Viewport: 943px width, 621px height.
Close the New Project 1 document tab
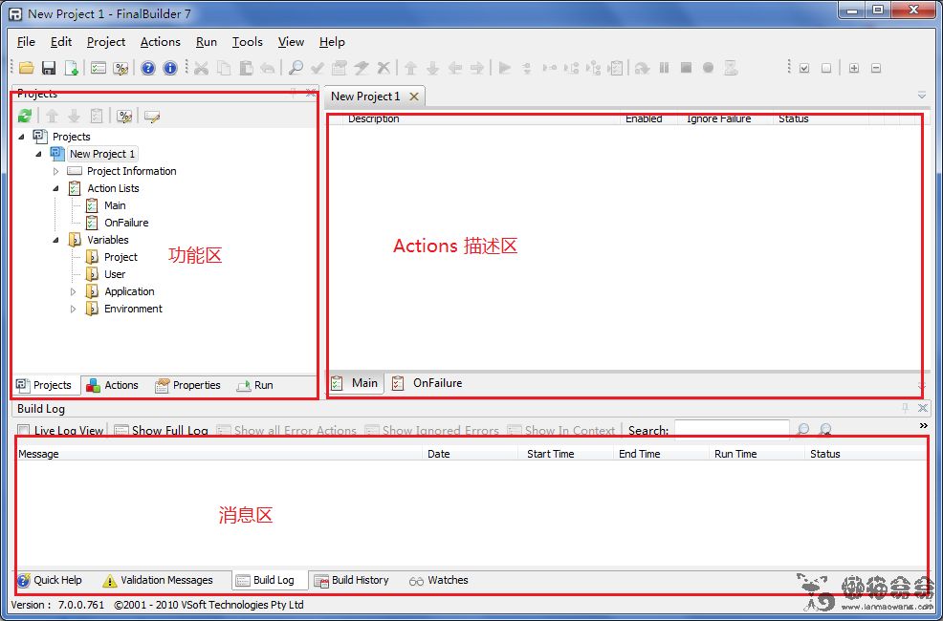(x=414, y=96)
